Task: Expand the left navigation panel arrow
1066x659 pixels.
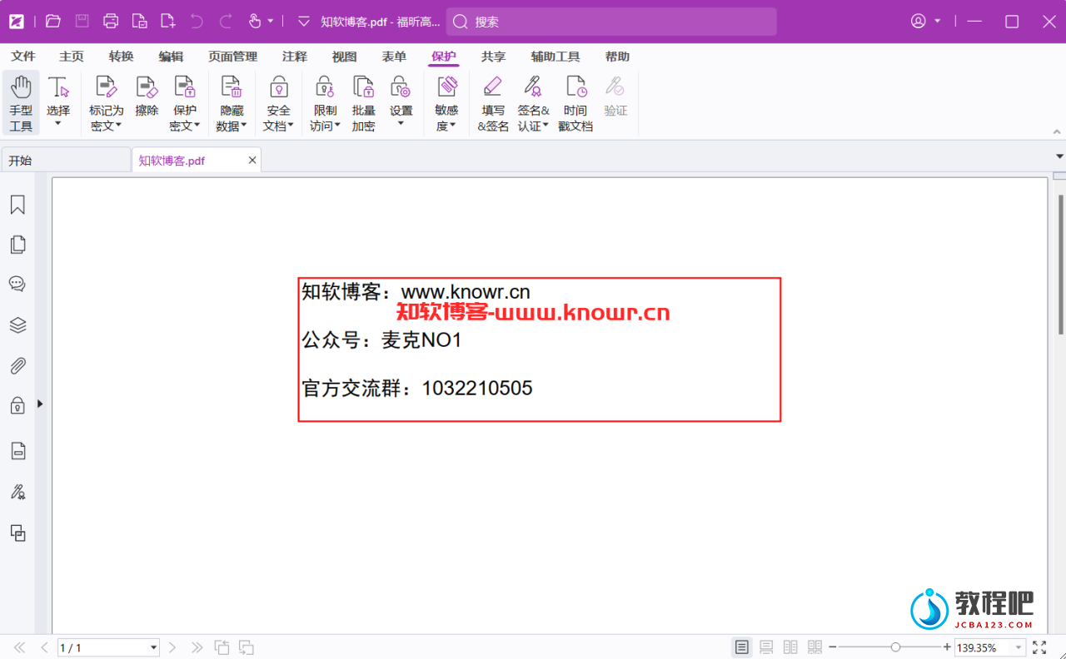Action: (x=40, y=404)
